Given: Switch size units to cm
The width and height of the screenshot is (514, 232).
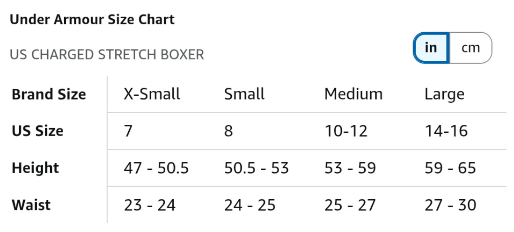Looking at the screenshot, I should pyautogui.click(x=470, y=48).
